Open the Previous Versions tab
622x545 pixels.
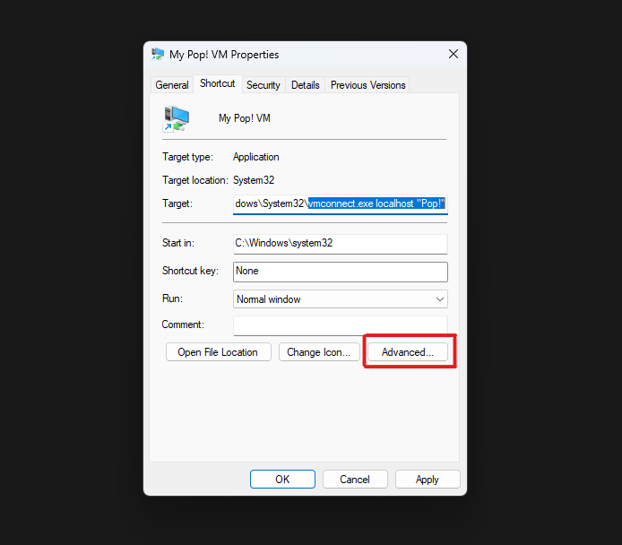coord(367,85)
